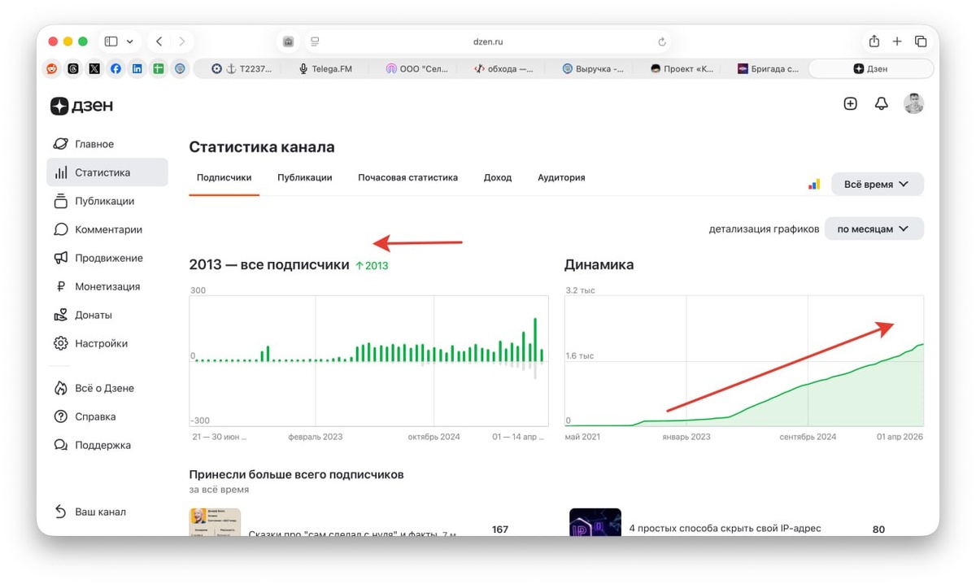Click the февраль 2023 axis label
This screenshot has height=584, width=976.
(316, 437)
